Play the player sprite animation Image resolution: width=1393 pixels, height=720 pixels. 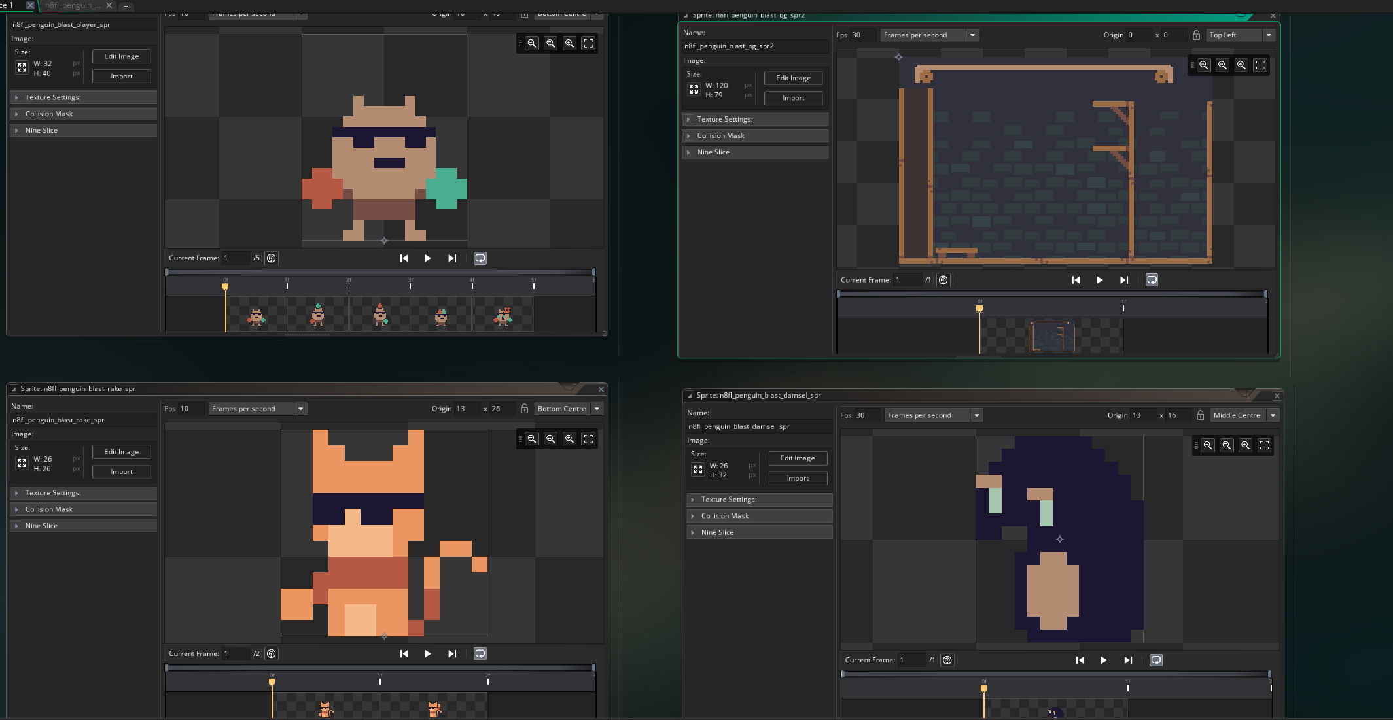[x=428, y=258]
